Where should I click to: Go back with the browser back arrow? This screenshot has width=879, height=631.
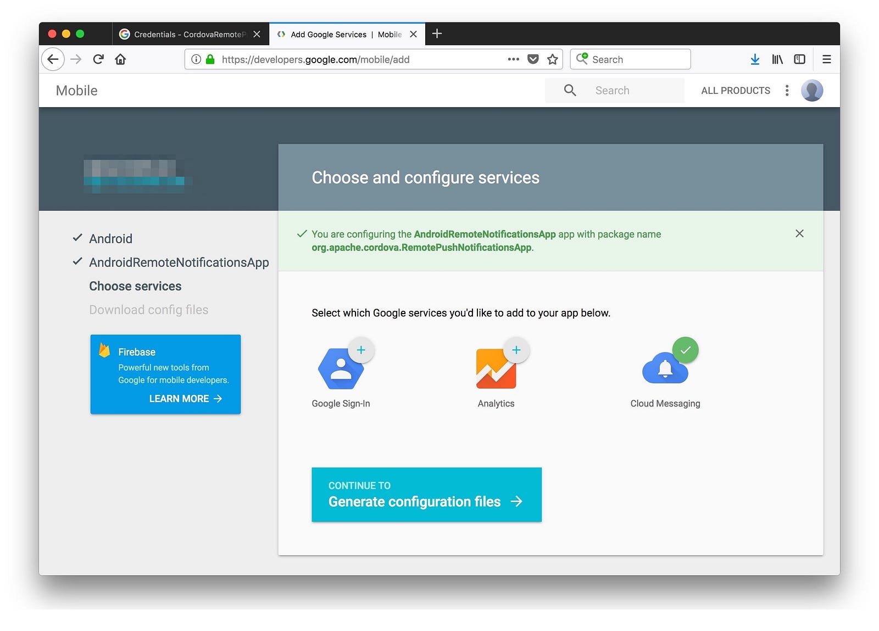[53, 59]
